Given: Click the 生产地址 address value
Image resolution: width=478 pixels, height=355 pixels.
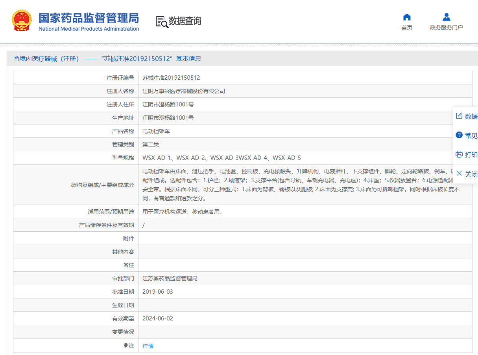Looking at the screenshot, I should click(168, 118).
